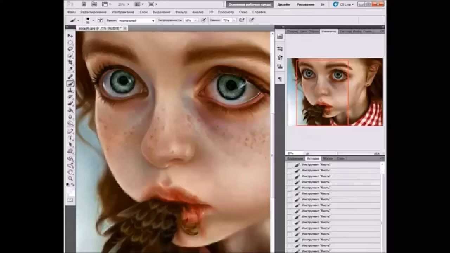Select the Brush tool in toolbox
Image resolution: width=450 pixels, height=253 pixels.
pos(70,84)
